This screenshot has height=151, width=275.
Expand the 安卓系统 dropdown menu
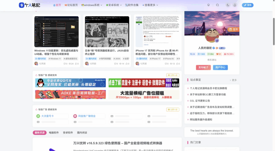point(114,5)
